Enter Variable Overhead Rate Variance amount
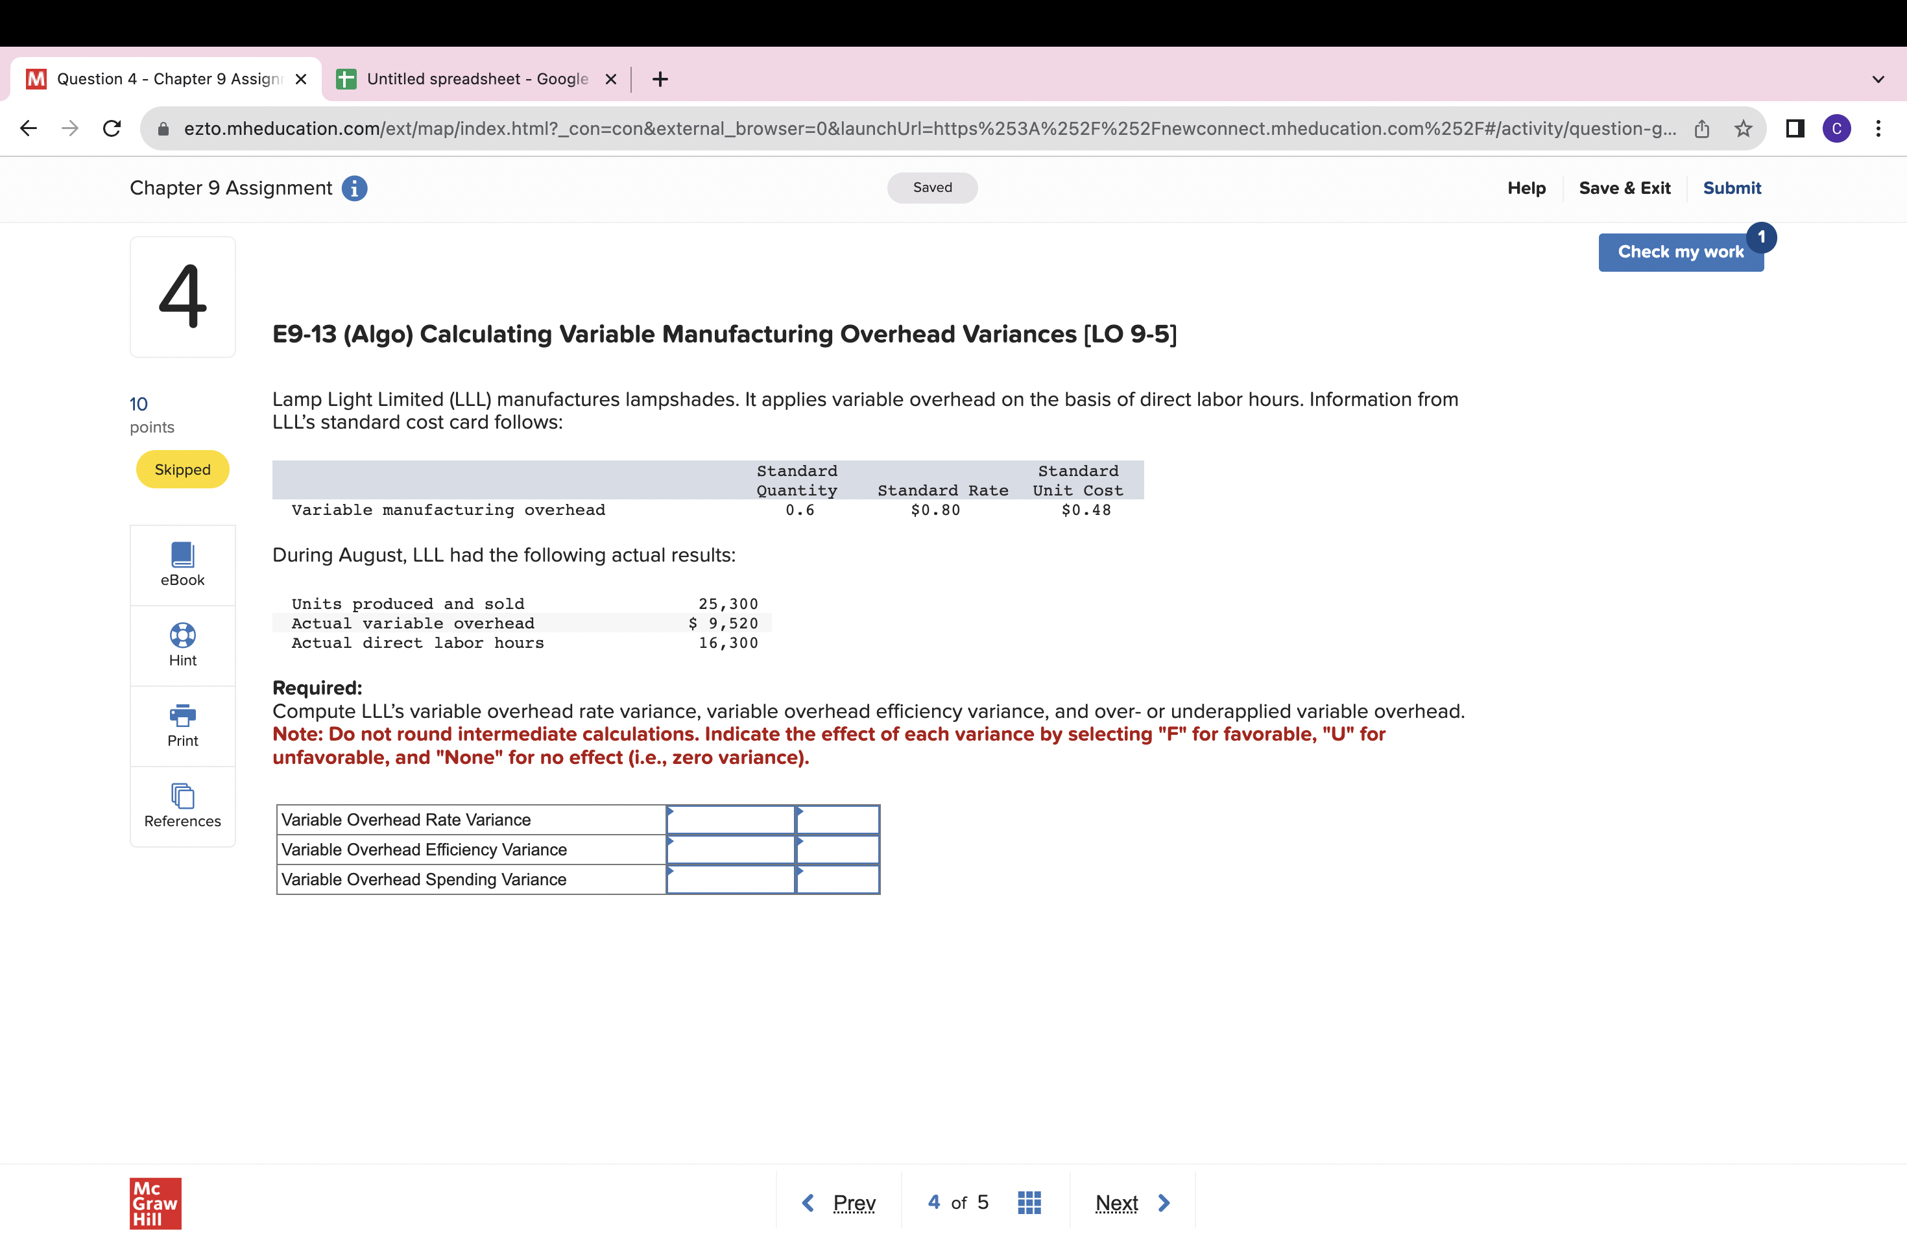The height and width of the screenshot is (1240, 1907). 731,820
